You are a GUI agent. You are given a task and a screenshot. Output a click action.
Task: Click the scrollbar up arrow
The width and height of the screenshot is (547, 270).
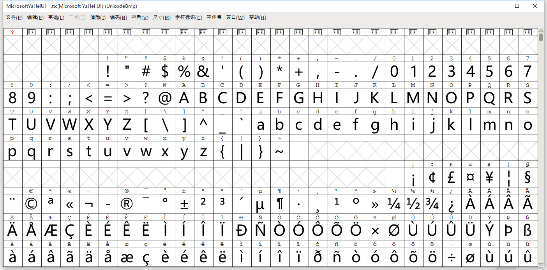[541, 30]
